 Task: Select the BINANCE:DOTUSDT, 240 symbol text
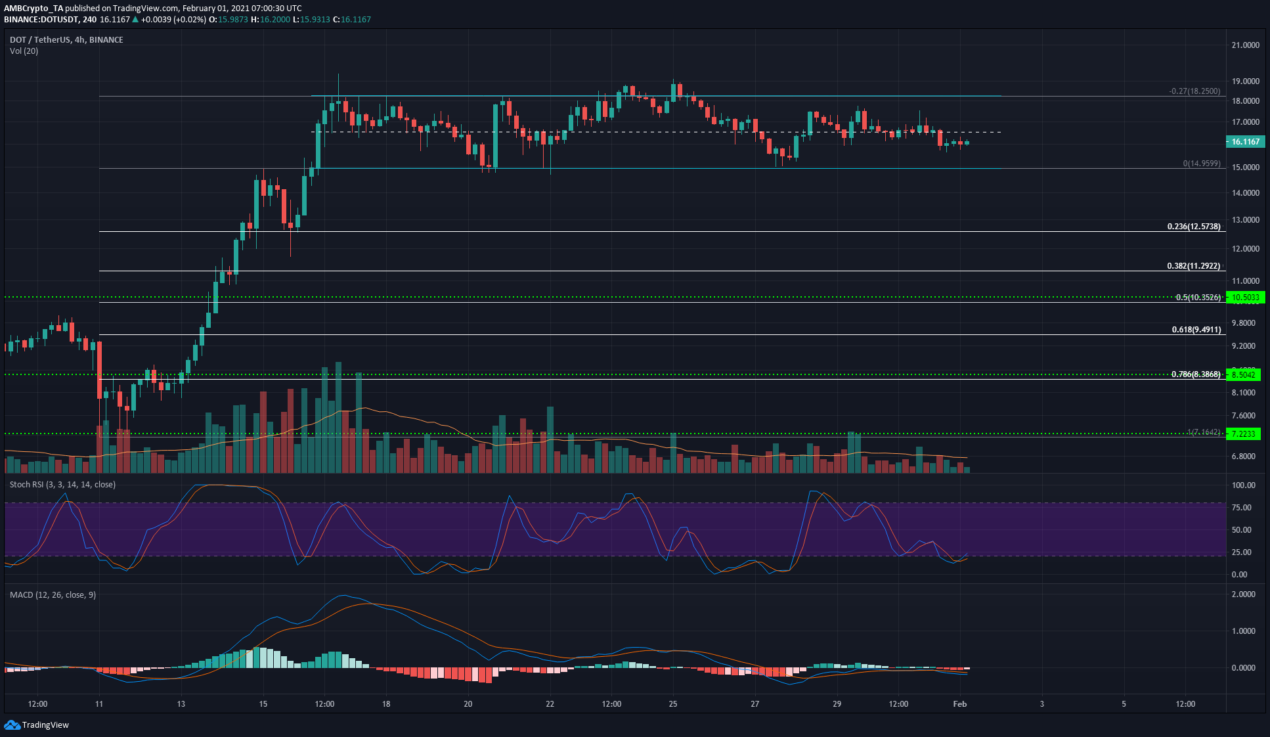click(x=51, y=20)
